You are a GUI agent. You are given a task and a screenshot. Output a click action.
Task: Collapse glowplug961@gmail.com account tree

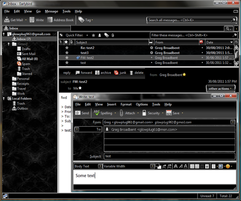tap(4, 34)
